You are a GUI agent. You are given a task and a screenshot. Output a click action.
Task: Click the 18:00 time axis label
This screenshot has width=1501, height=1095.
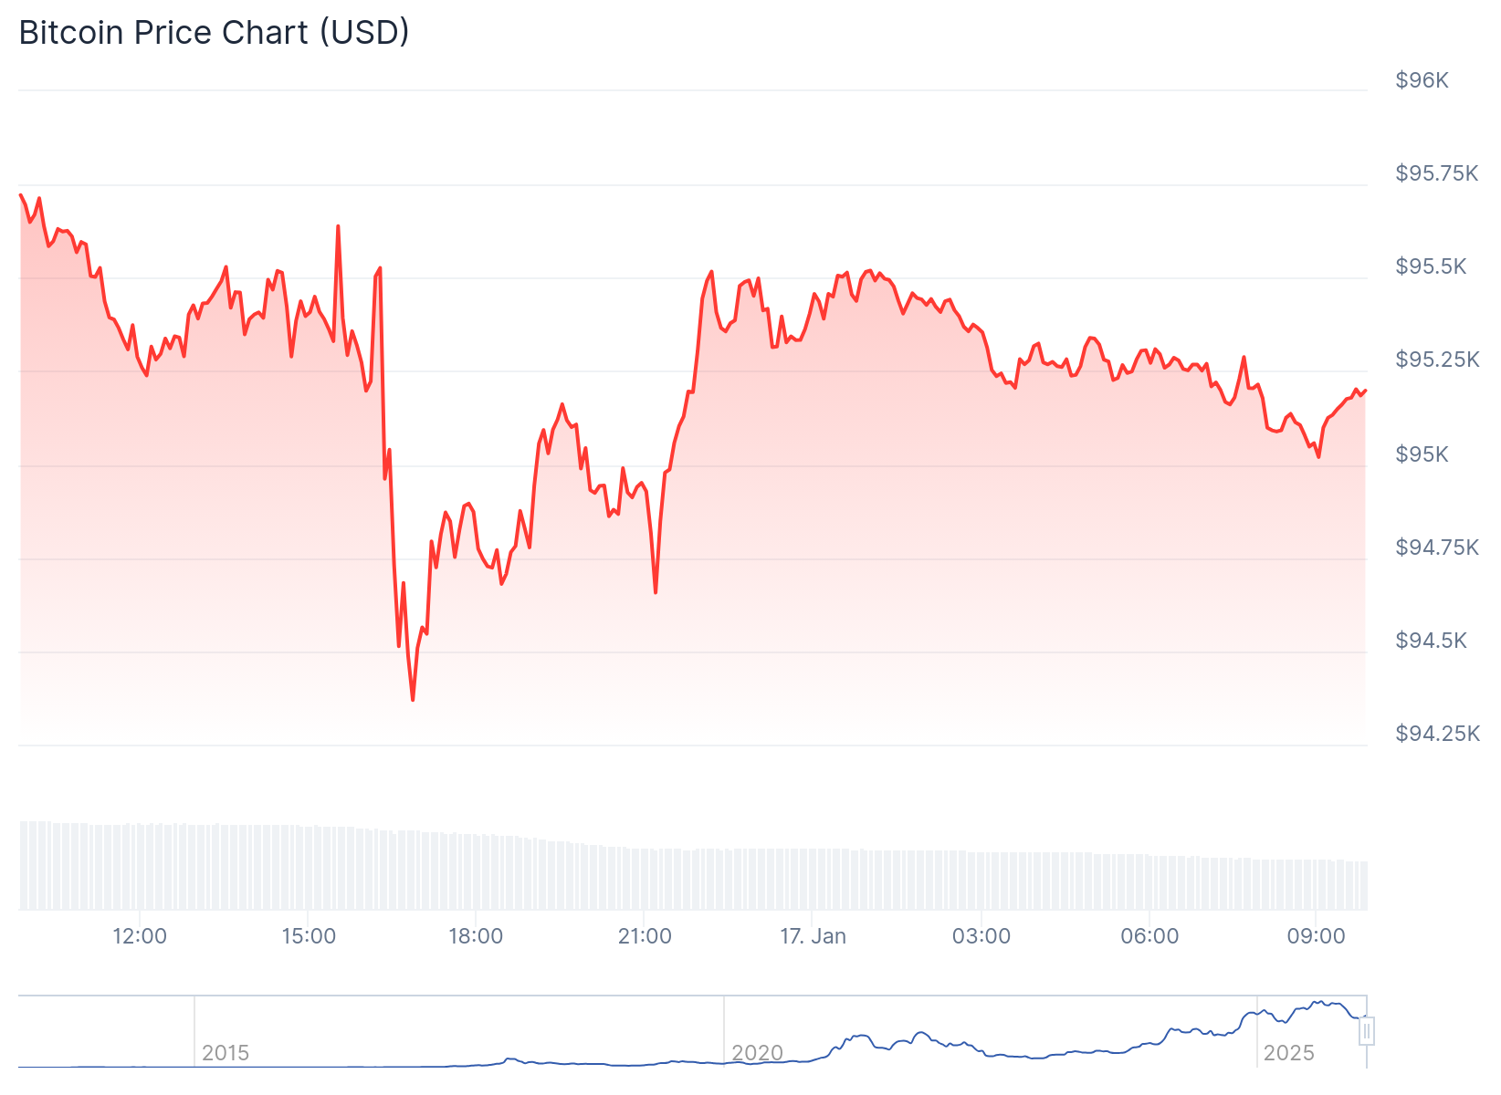click(x=476, y=936)
